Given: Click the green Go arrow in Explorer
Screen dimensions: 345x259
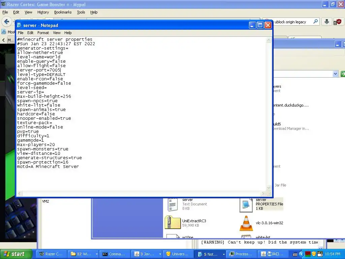Looking at the screenshot, I should [x=343, y=74].
